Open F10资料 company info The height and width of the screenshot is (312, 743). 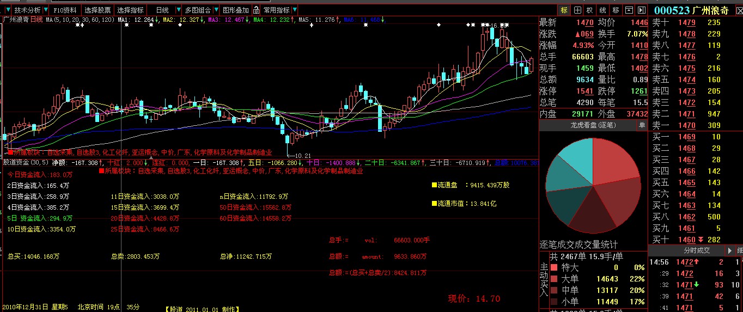coord(65,10)
